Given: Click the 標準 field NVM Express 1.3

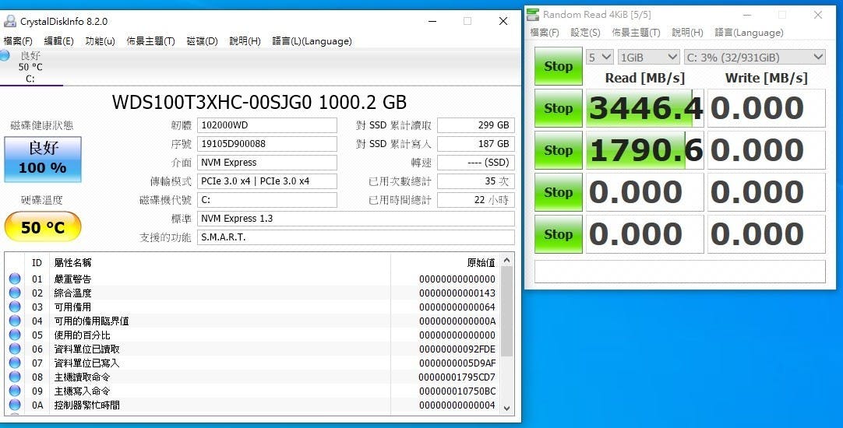Looking at the screenshot, I should (355, 219).
